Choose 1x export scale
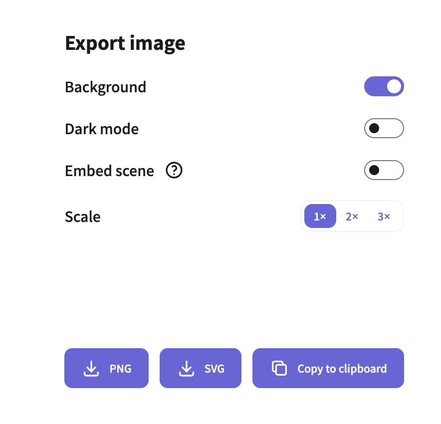The width and height of the screenshot is (441, 424). tap(320, 216)
